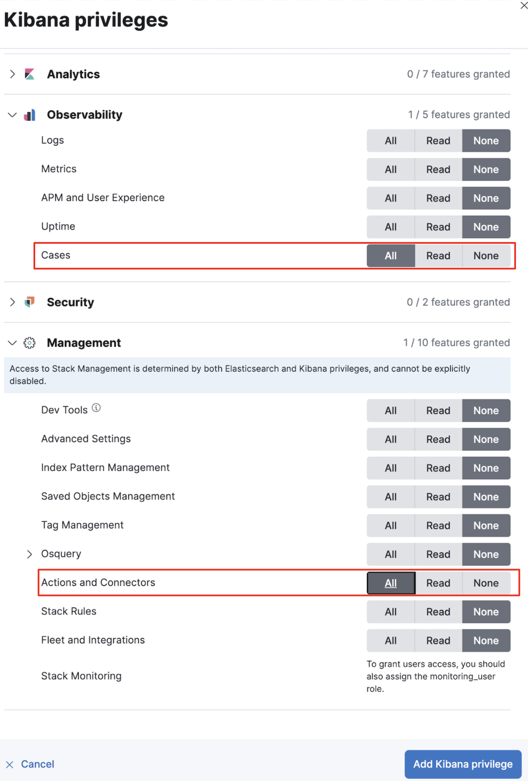The height and width of the screenshot is (781, 528).
Task: Close the Kibana privileges flyout
Action: coord(524,6)
